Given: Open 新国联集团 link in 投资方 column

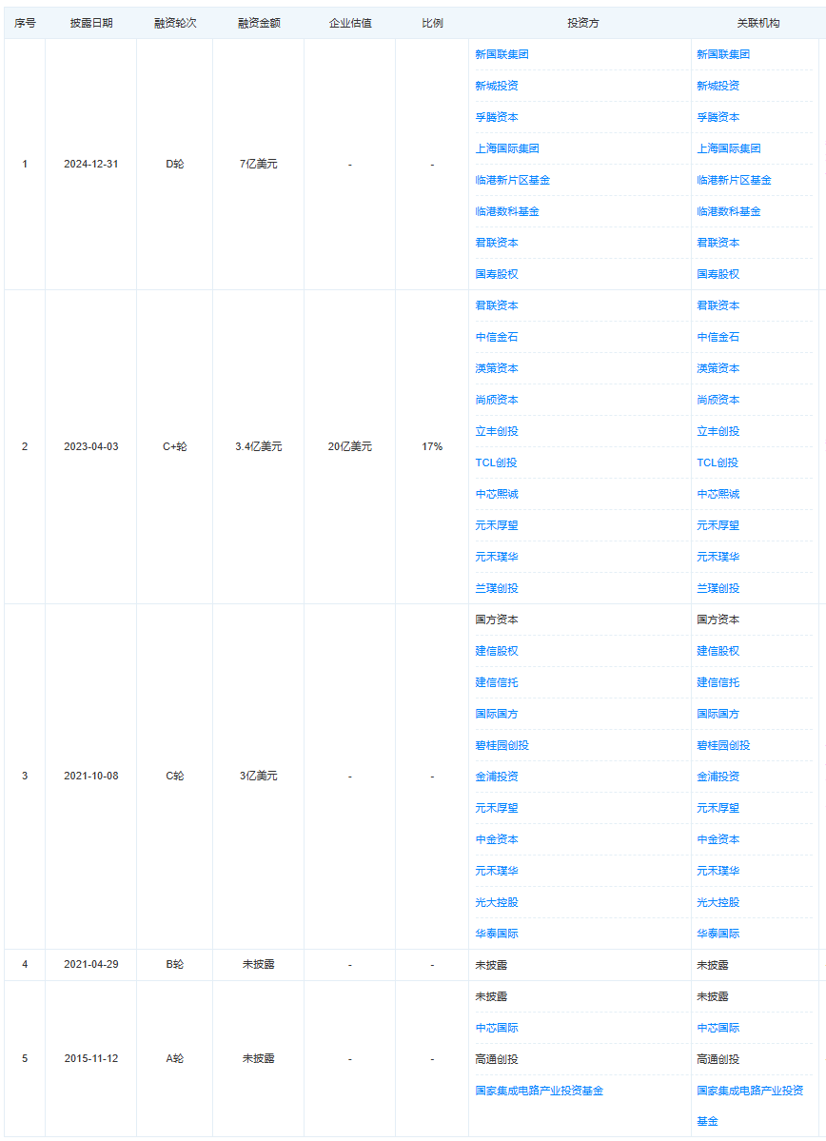Looking at the screenshot, I should coord(501,54).
